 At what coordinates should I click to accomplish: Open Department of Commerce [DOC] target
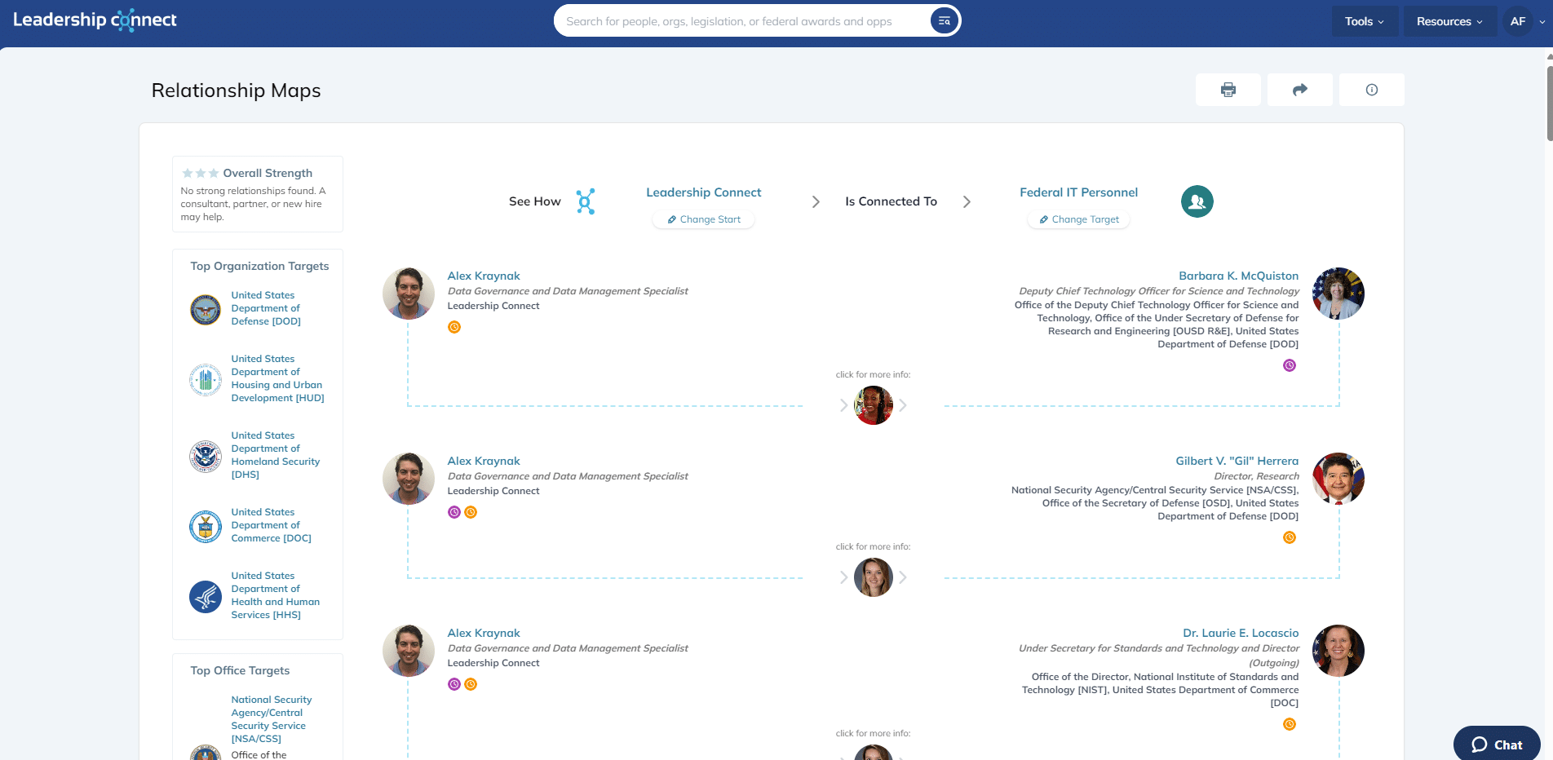271,525
